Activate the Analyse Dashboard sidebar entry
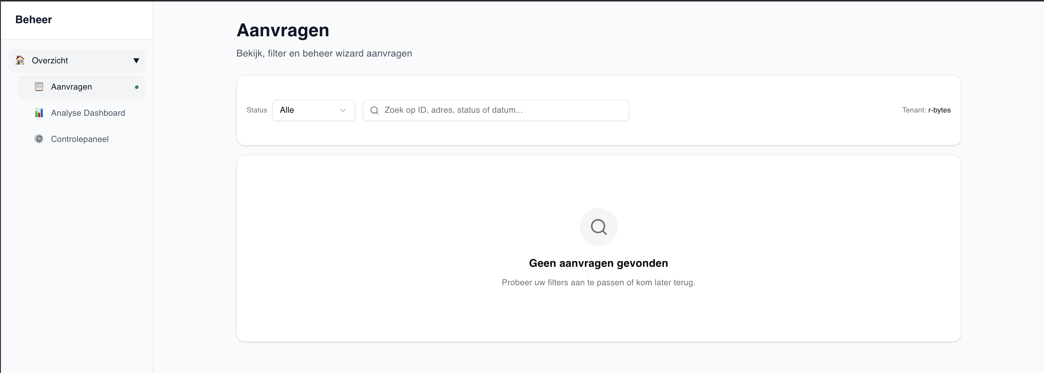Screen dimensions: 1044x373 (x=88, y=113)
